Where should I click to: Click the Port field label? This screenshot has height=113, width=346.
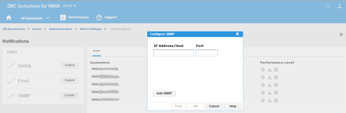point(200,46)
